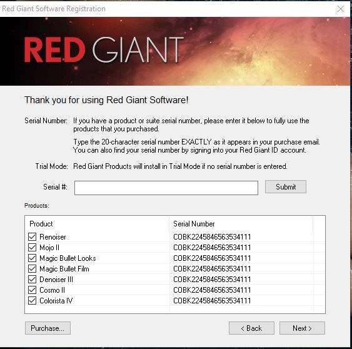Click the 'Serial Number:' instructions label

click(46, 121)
